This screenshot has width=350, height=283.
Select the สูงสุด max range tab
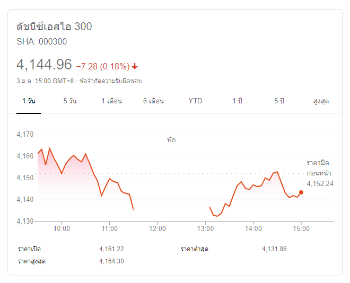coord(321,101)
